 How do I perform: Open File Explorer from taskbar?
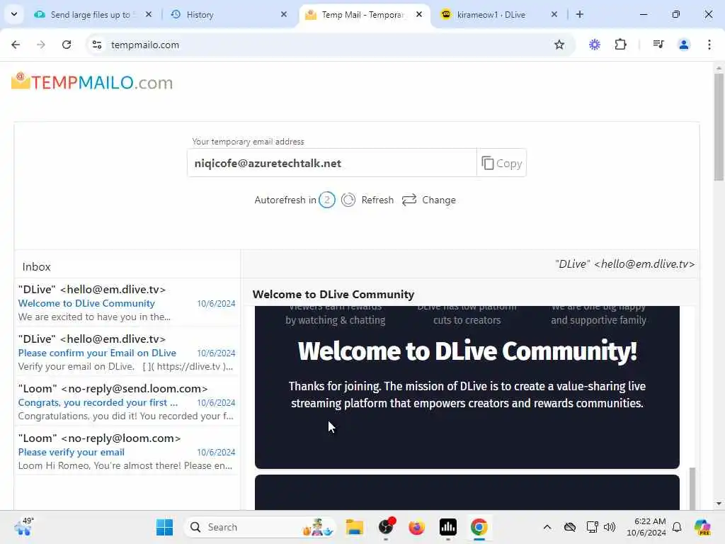click(355, 527)
